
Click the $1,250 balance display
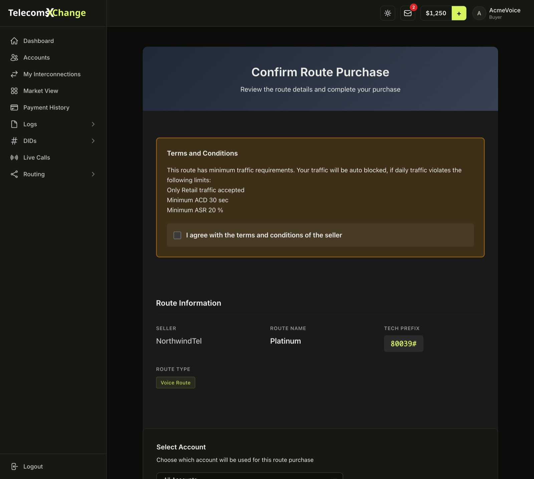point(436,13)
